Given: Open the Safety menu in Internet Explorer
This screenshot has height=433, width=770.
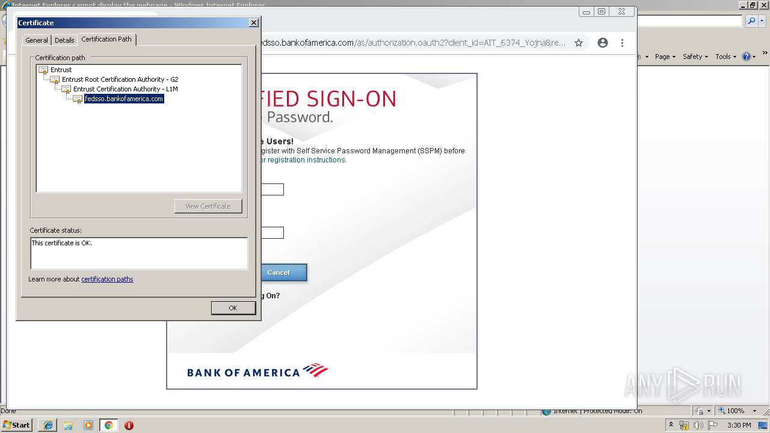Looking at the screenshot, I should tap(696, 57).
